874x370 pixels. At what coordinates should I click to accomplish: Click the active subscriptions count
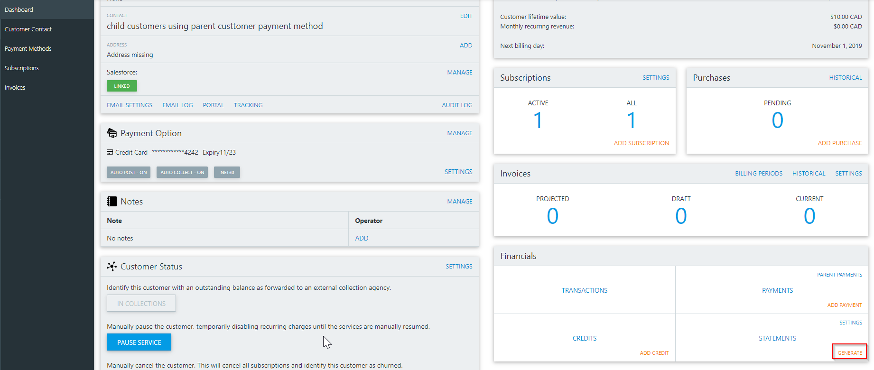(x=538, y=120)
